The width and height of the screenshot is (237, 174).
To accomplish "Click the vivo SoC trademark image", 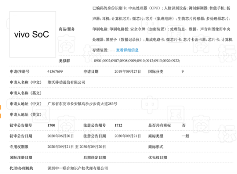I will (33, 34).
